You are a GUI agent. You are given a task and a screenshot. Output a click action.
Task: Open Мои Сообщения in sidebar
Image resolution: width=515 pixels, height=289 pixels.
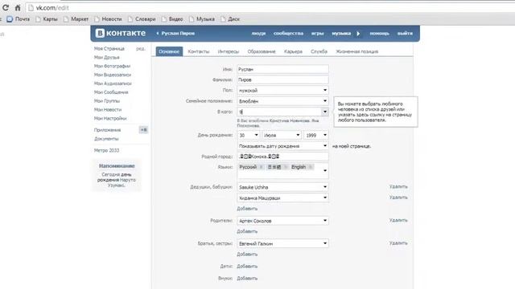(111, 92)
